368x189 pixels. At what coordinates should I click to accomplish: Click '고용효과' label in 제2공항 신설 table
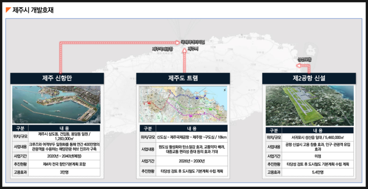pos(274,172)
